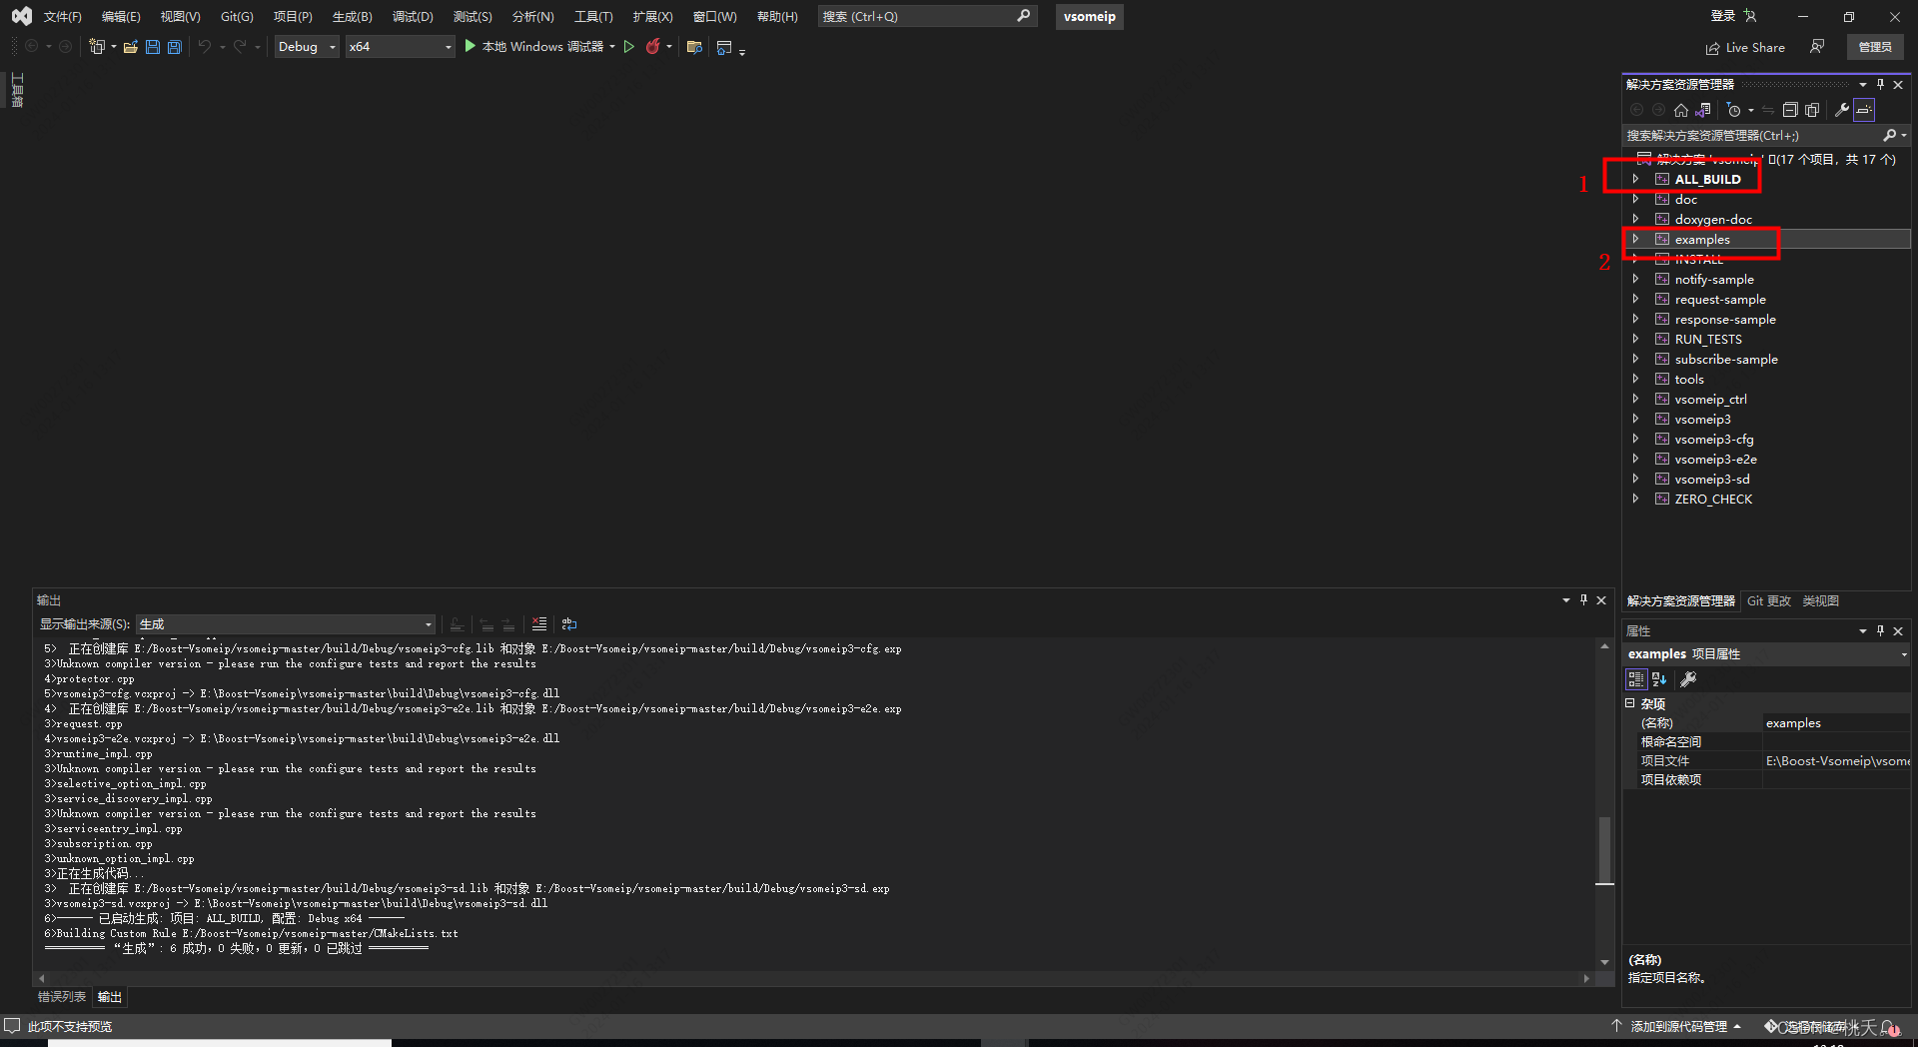Click the 管理员 button

1875,47
